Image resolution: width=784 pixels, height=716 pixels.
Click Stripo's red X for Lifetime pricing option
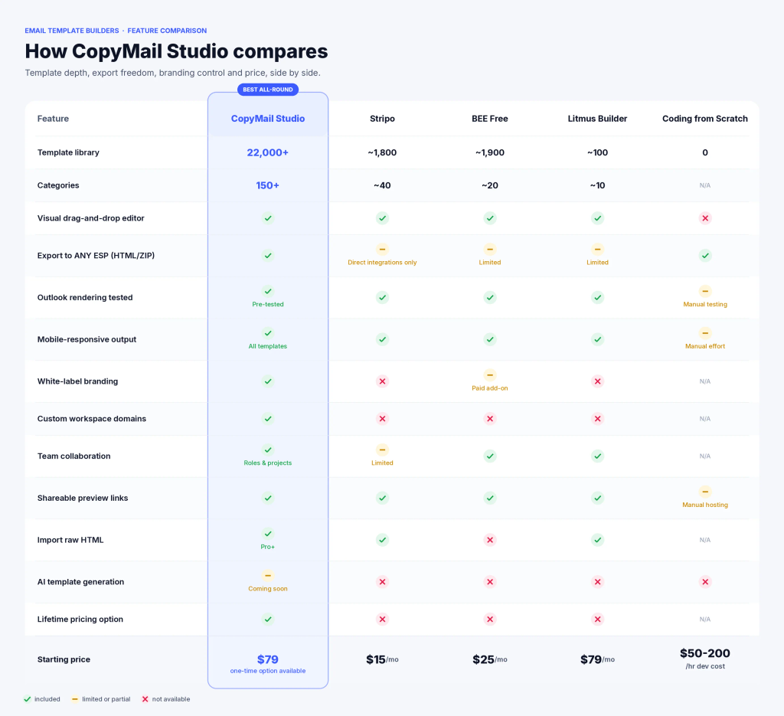[x=382, y=619]
